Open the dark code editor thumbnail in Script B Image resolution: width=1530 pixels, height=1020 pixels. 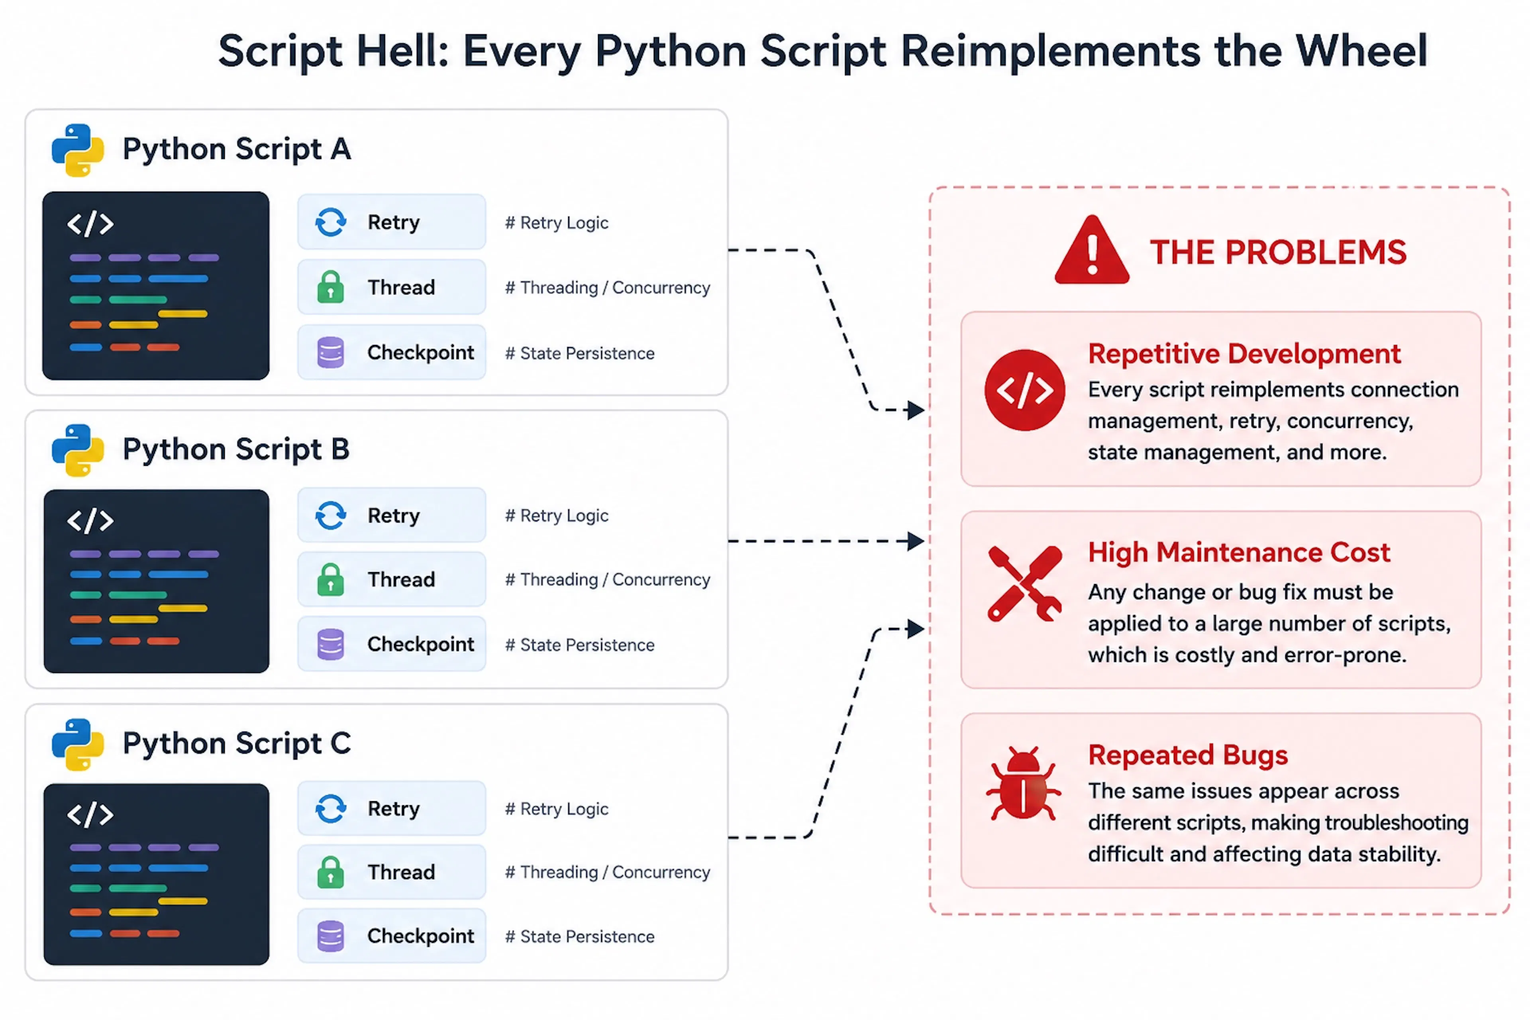point(156,581)
